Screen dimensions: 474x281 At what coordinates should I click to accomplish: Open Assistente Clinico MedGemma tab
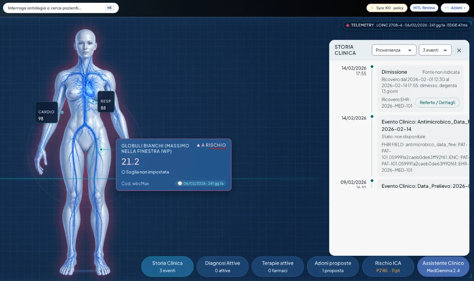tap(443, 266)
